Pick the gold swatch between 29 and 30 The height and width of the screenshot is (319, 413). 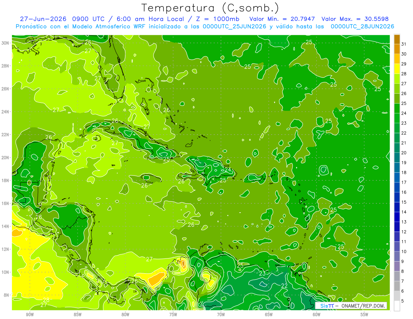click(397, 59)
